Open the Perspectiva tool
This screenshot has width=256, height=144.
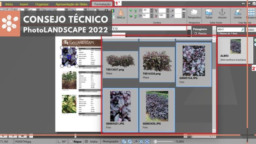[194, 14]
